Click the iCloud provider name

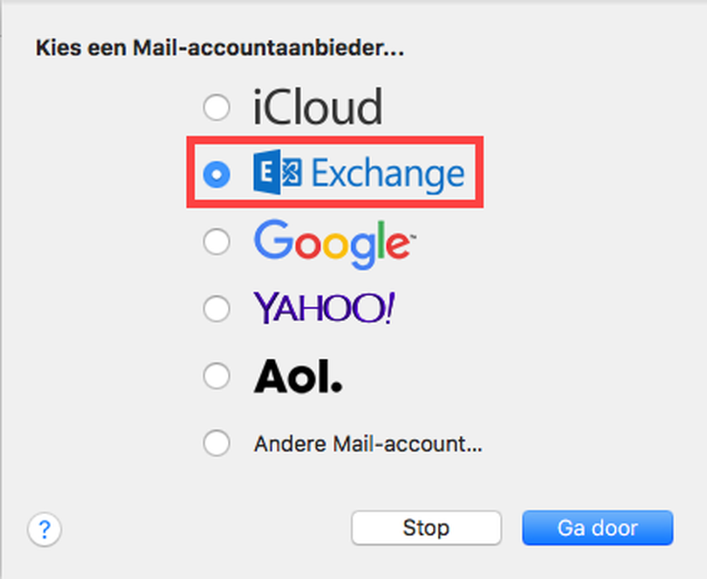pyautogui.click(x=317, y=108)
